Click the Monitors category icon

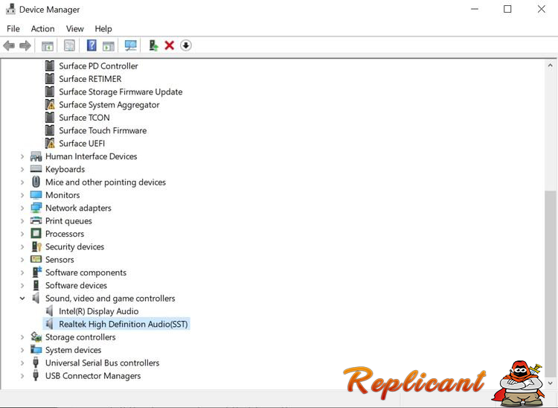(36, 195)
